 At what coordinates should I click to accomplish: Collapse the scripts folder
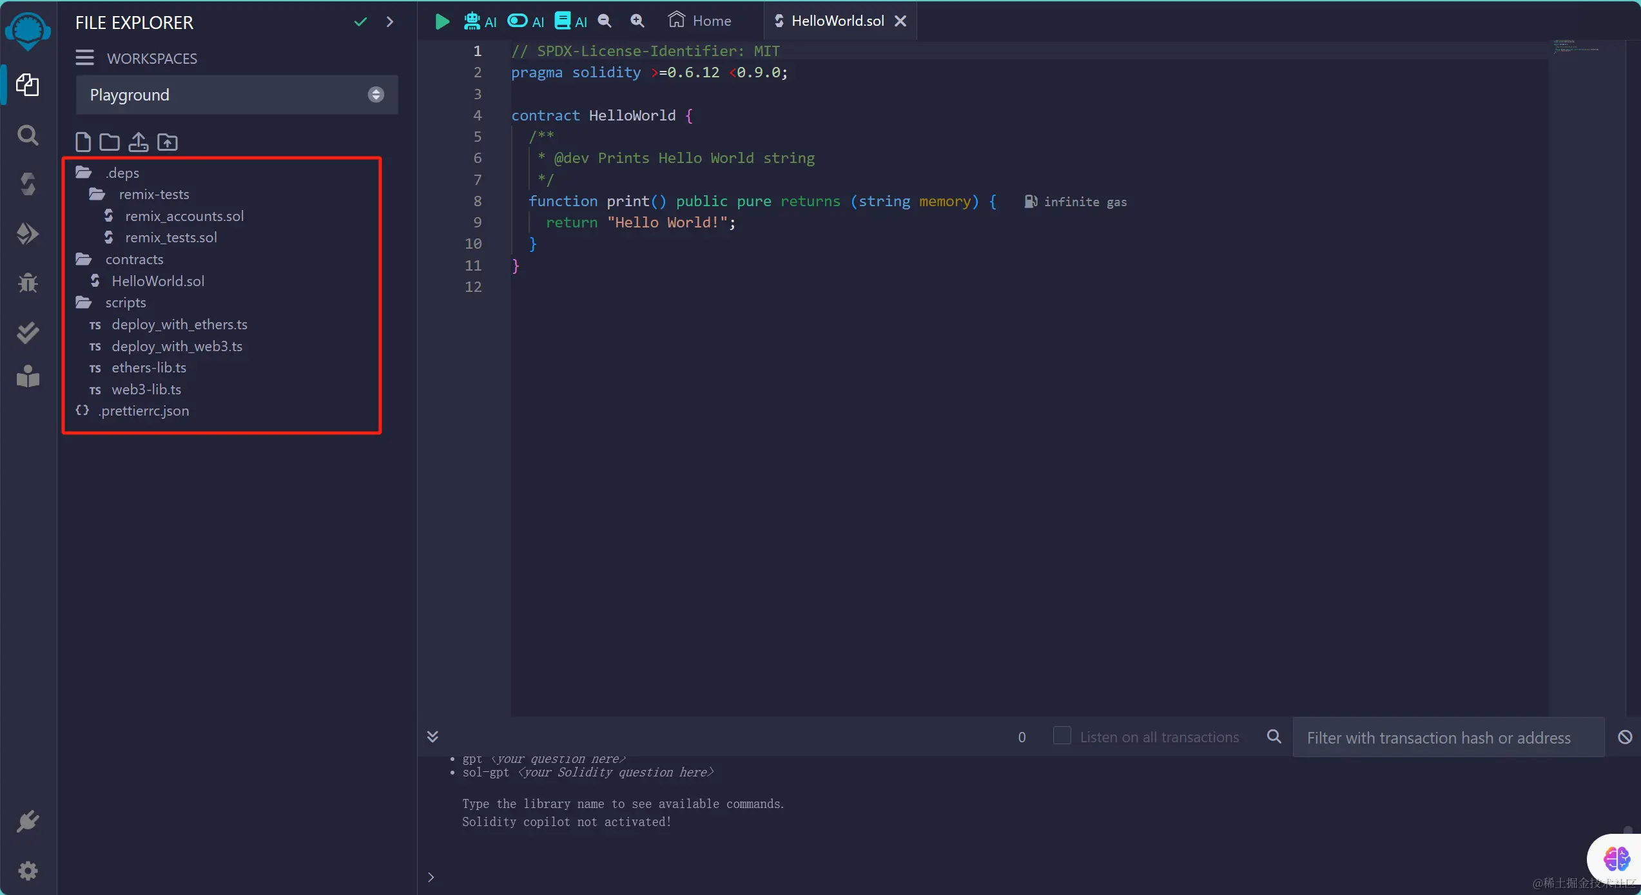pyautogui.click(x=125, y=302)
